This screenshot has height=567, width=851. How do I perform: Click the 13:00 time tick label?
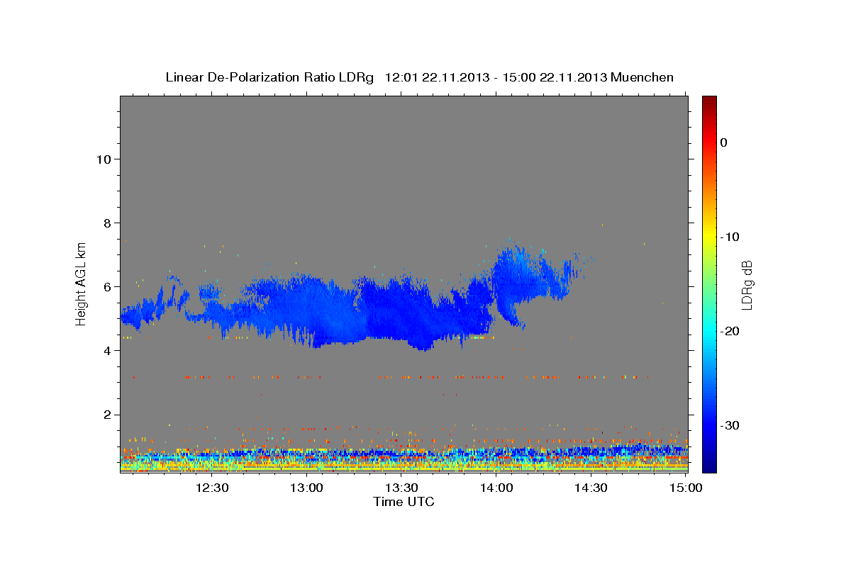307,488
